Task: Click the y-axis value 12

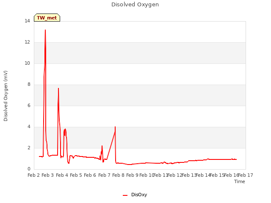Action: [x=27, y=42]
